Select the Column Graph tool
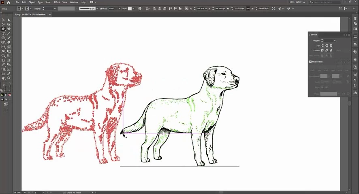Image resolution: width=359 pixels, height=194 pixels. [9, 69]
